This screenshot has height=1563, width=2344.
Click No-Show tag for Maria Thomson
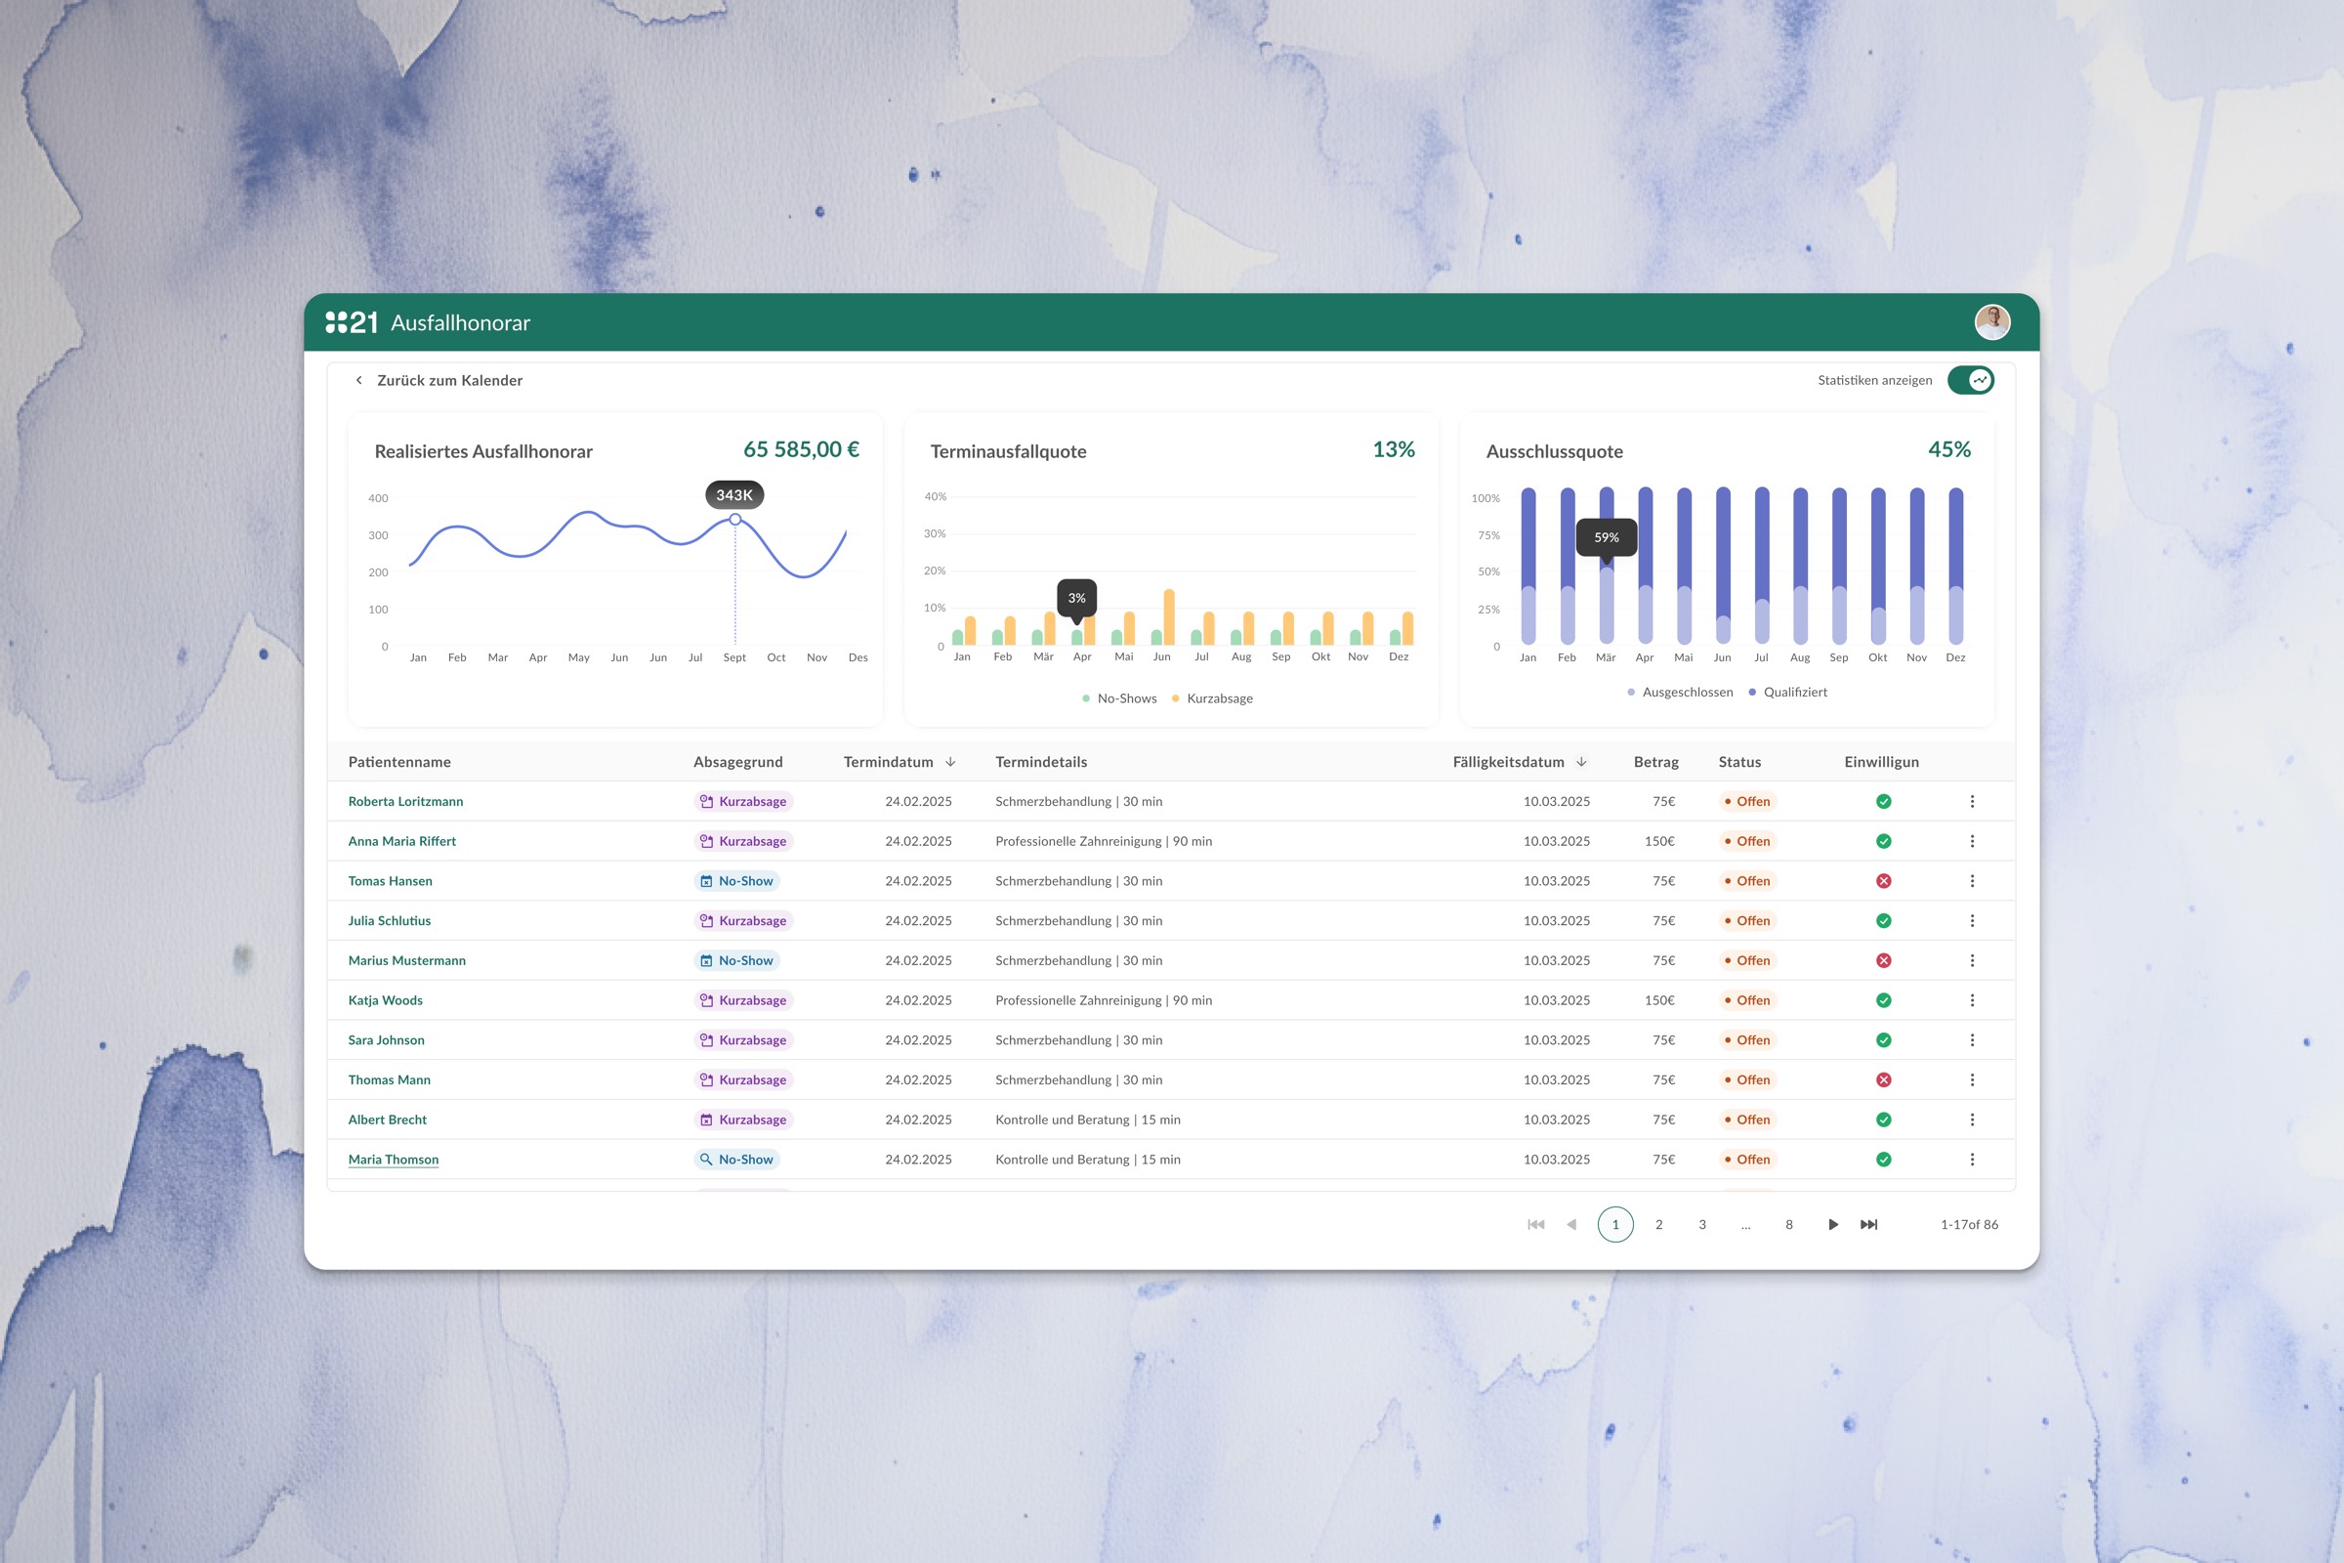click(x=736, y=1160)
